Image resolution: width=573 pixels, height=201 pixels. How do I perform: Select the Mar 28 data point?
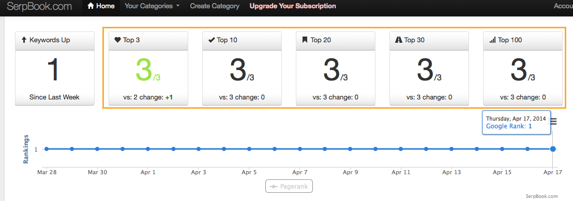point(47,148)
